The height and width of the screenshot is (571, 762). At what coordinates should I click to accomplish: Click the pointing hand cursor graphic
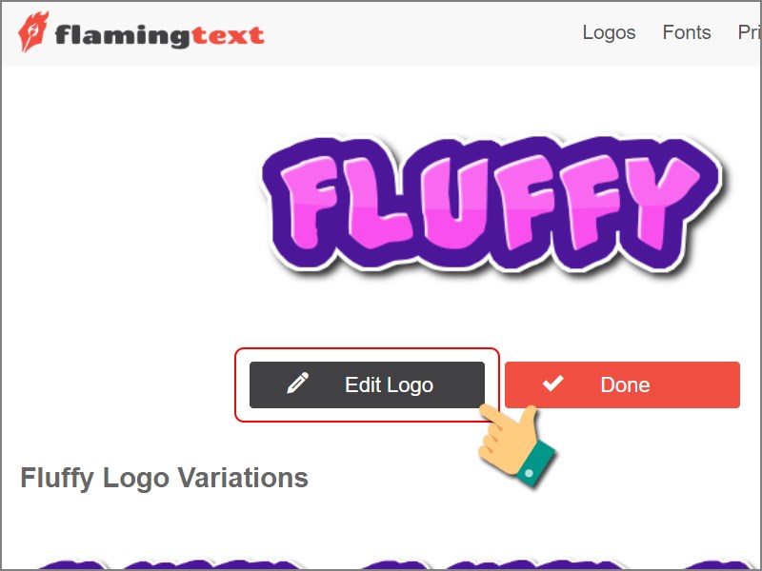[x=516, y=445]
